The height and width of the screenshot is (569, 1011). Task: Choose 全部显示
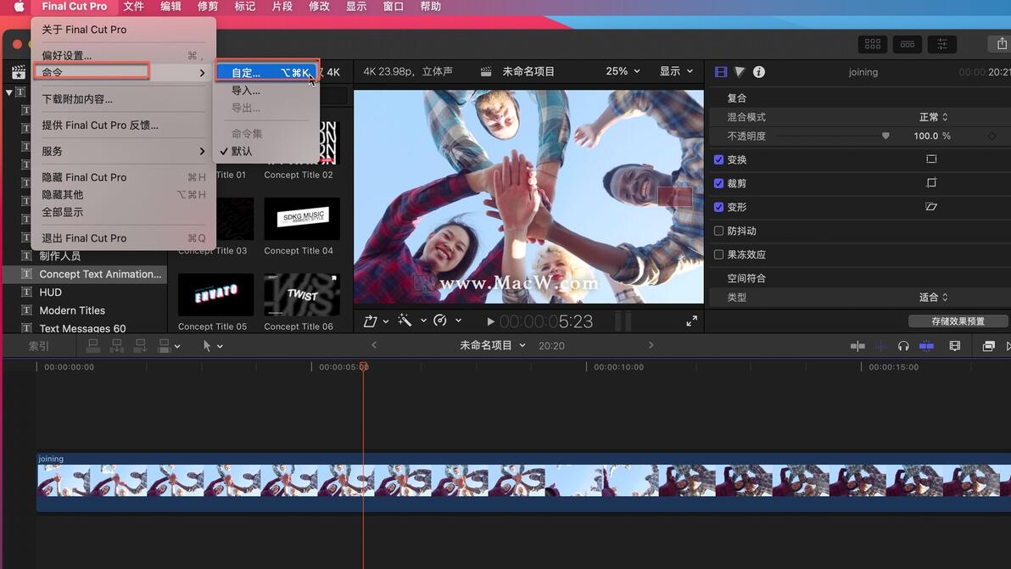click(123, 212)
